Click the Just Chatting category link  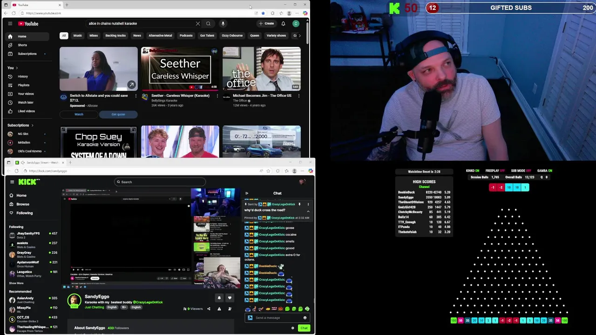(x=95, y=308)
